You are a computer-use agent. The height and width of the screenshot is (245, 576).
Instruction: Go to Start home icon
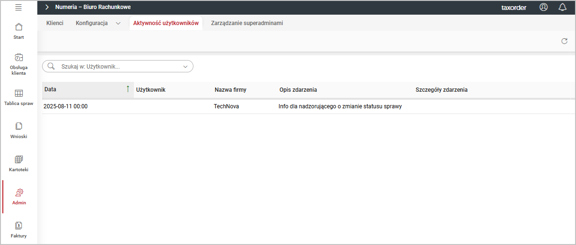[x=18, y=26]
